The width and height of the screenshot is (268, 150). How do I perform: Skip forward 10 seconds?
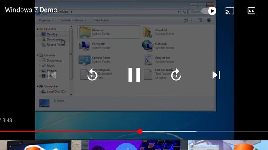coord(176,75)
